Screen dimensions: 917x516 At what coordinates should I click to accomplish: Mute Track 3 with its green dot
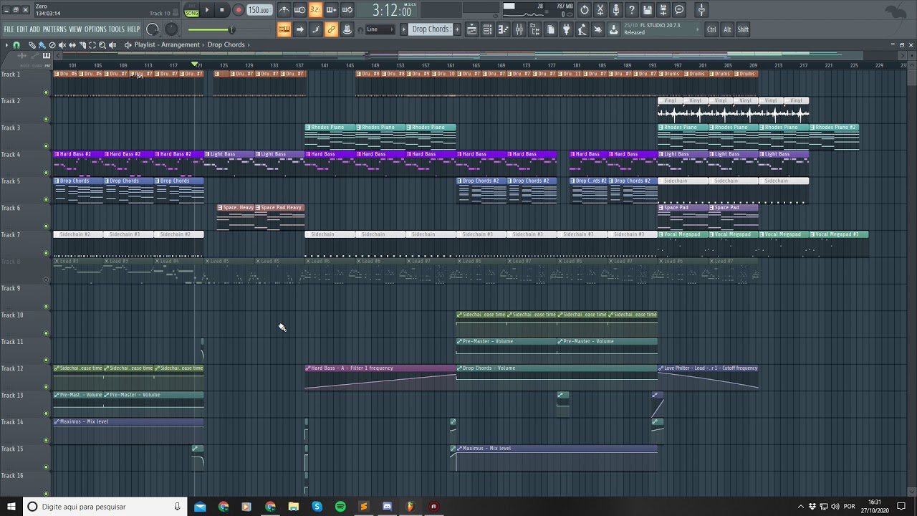coord(47,145)
